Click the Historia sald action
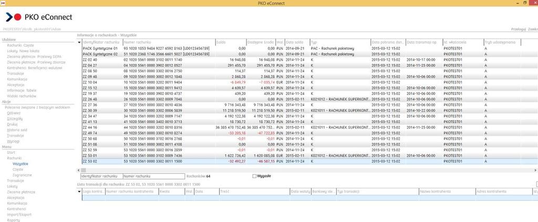The image size is (538, 222). 17,130
